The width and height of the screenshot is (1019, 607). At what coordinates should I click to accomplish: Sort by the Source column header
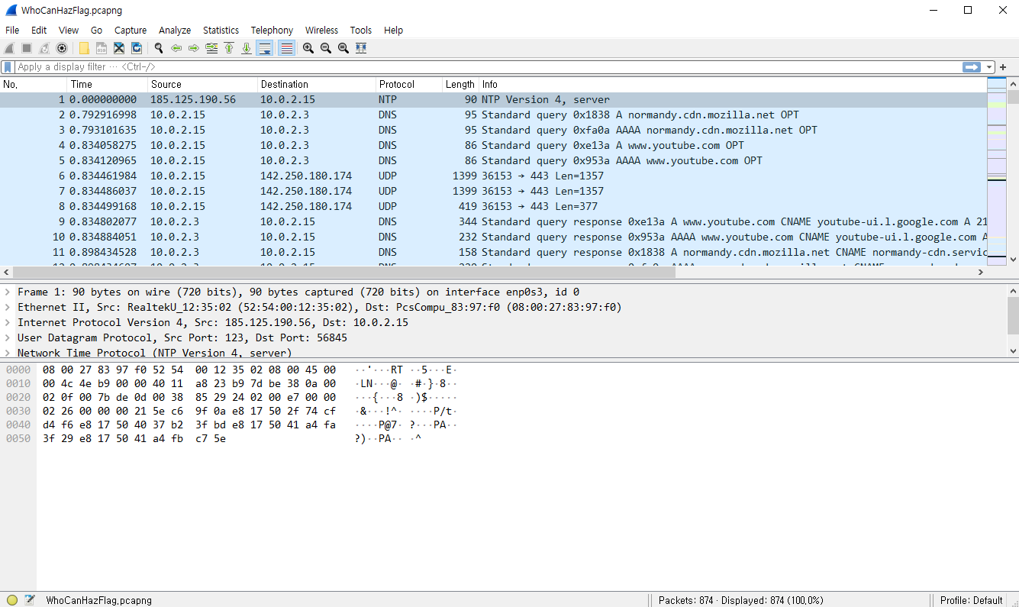[x=203, y=85]
